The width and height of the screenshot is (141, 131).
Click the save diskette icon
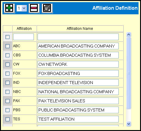[47, 8]
